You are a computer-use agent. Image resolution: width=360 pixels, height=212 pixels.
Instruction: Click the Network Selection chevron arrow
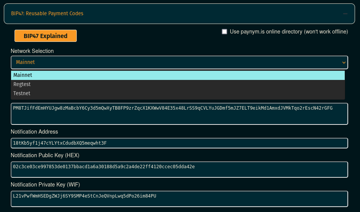[344, 62]
